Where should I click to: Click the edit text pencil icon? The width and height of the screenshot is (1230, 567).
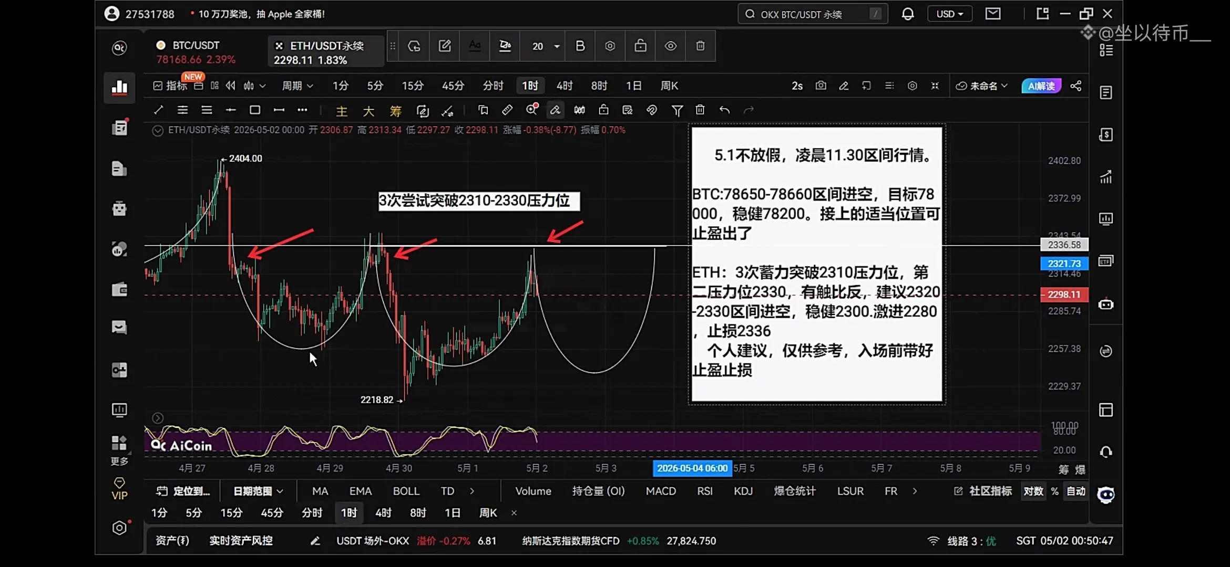coord(445,46)
